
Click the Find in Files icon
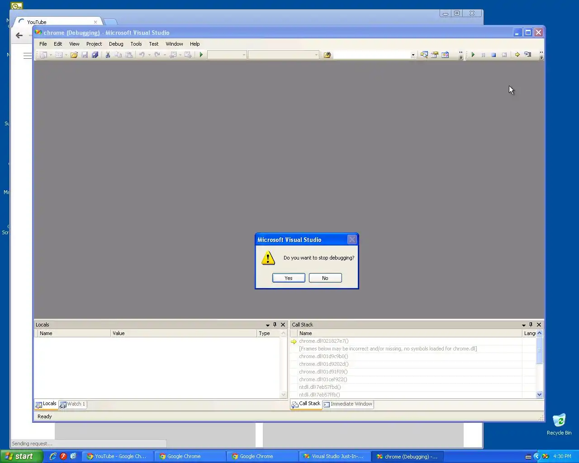click(x=327, y=55)
